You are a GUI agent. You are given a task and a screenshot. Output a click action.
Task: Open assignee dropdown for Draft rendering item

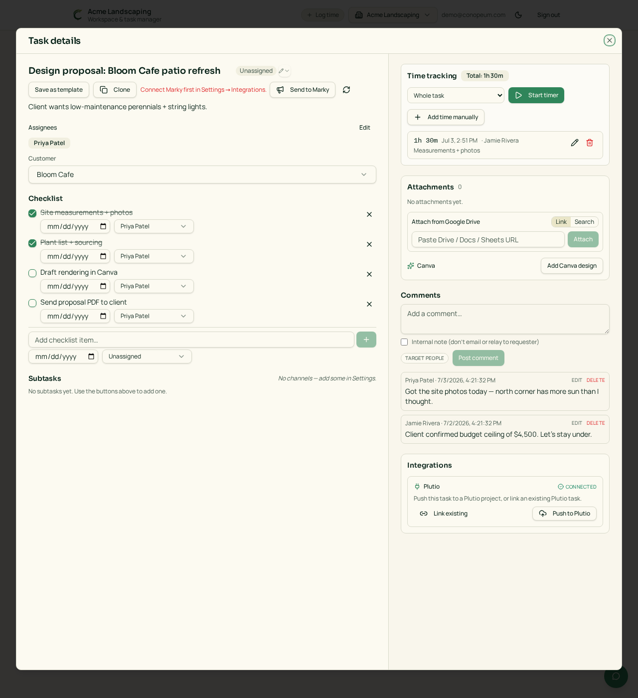[154, 286]
